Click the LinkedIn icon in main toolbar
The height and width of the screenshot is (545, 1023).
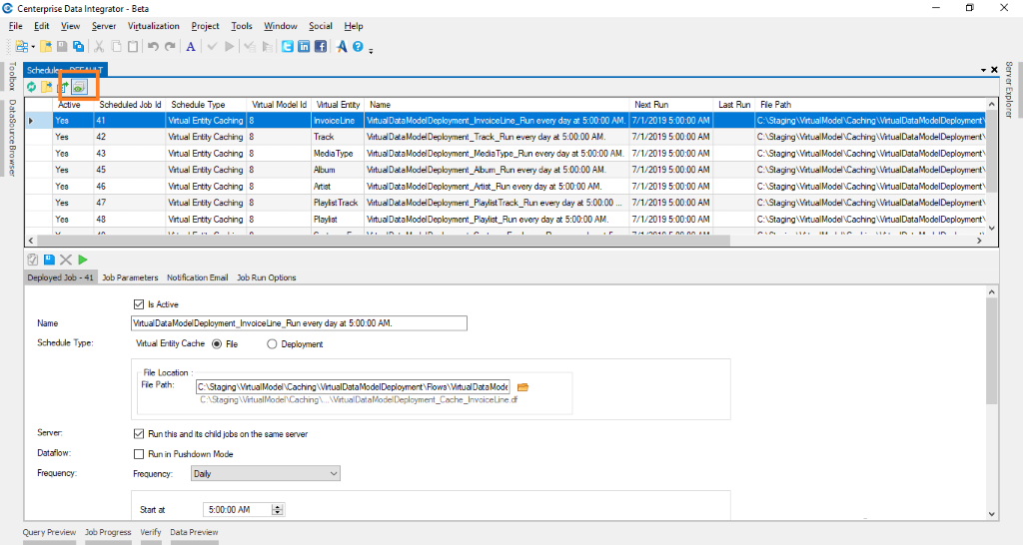304,46
